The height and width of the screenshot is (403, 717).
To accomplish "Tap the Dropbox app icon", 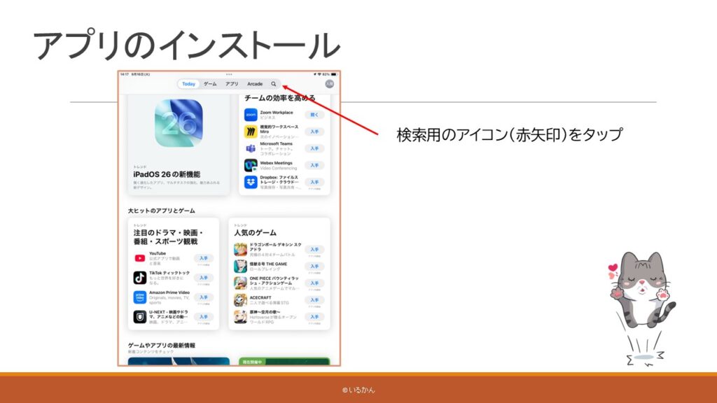I will pos(251,182).
